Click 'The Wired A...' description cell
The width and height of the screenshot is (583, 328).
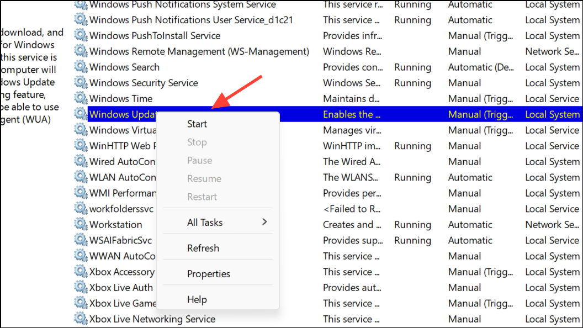click(x=352, y=161)
